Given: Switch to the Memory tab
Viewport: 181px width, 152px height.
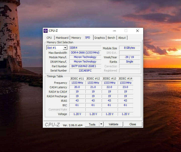Looking at the screenshot, I should (76, 38).
